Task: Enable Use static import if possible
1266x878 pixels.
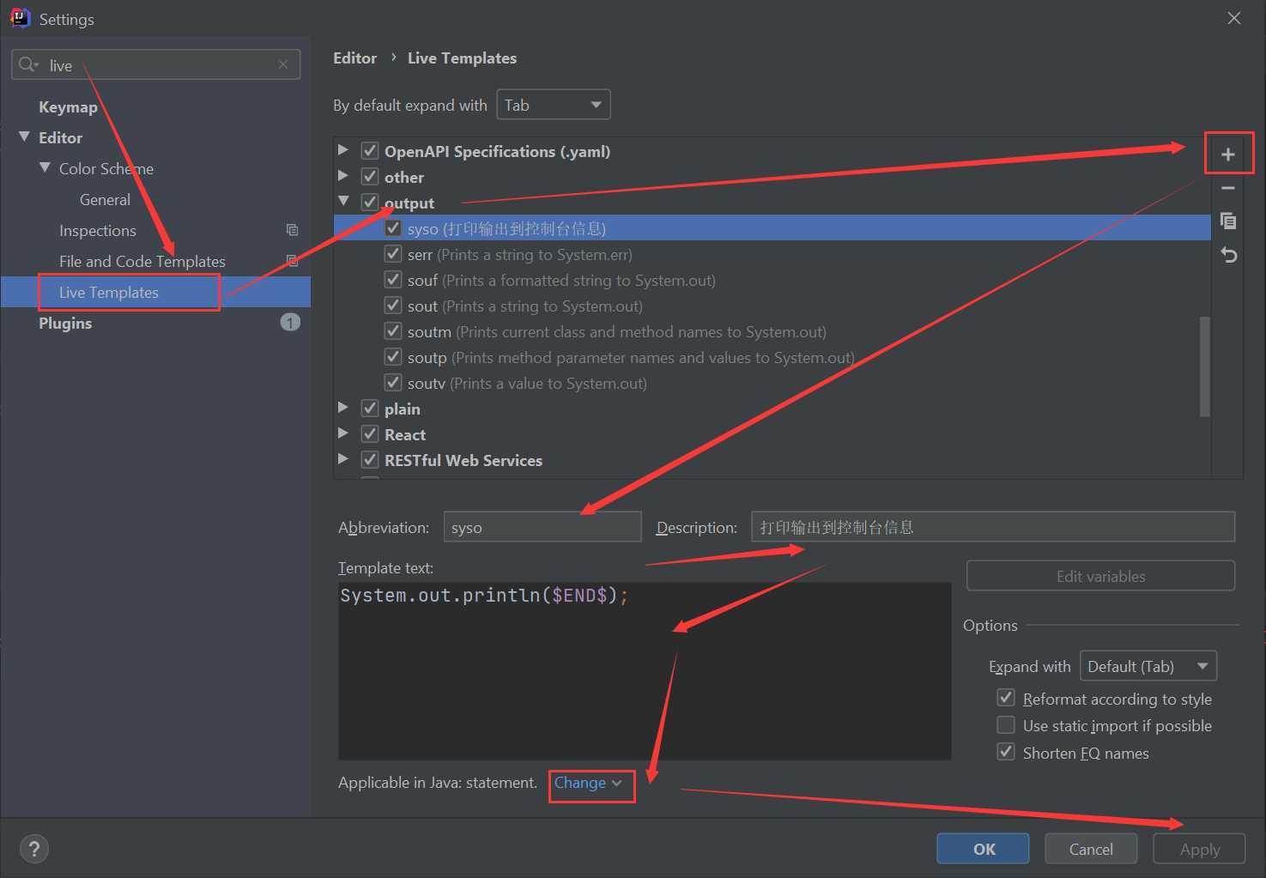Action: click(1006, 725)
